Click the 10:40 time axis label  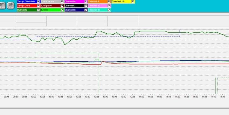coord(106,97)
